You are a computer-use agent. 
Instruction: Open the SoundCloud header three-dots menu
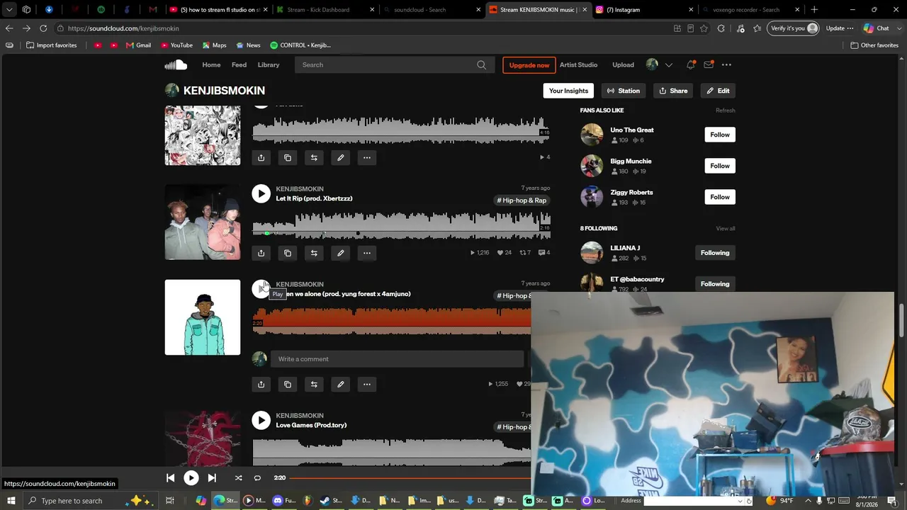click(726, 65)
